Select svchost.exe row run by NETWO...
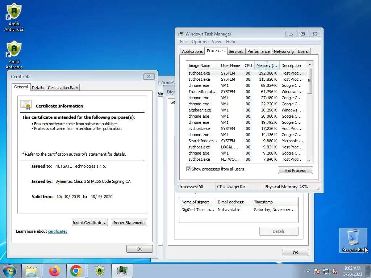 tap(246, 159)
